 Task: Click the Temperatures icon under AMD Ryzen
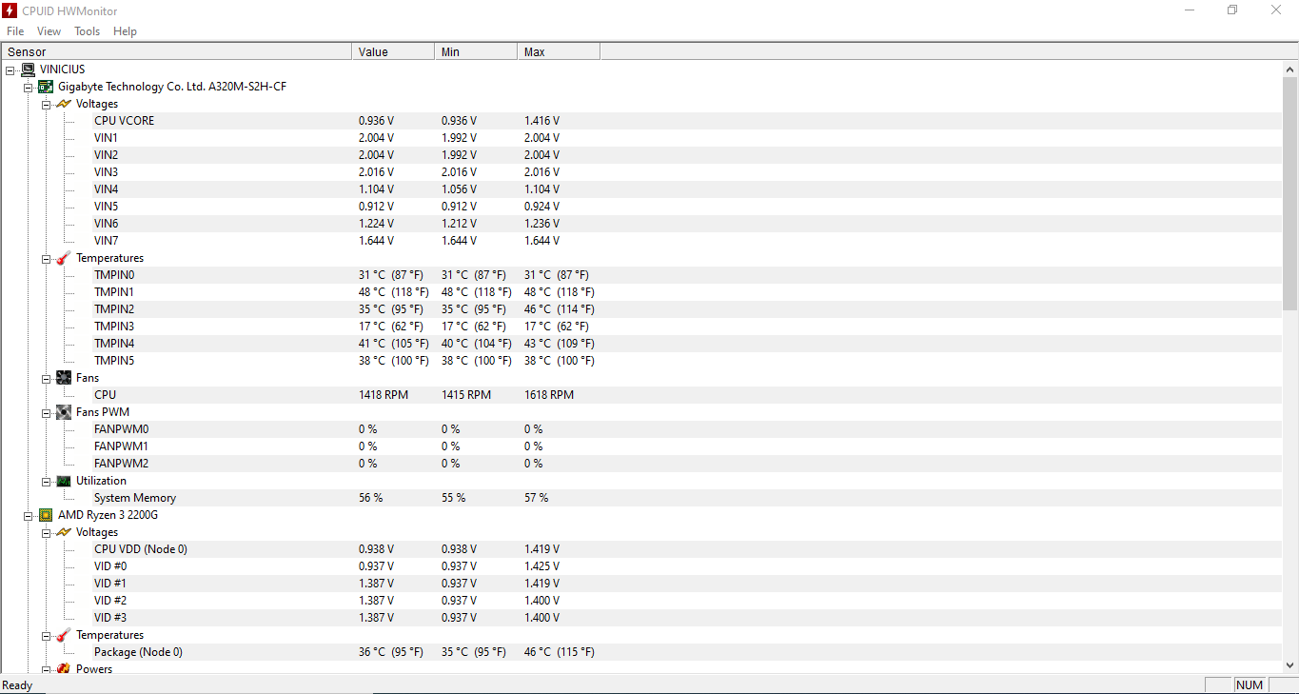pyautogui.click(x=64, y=635)
